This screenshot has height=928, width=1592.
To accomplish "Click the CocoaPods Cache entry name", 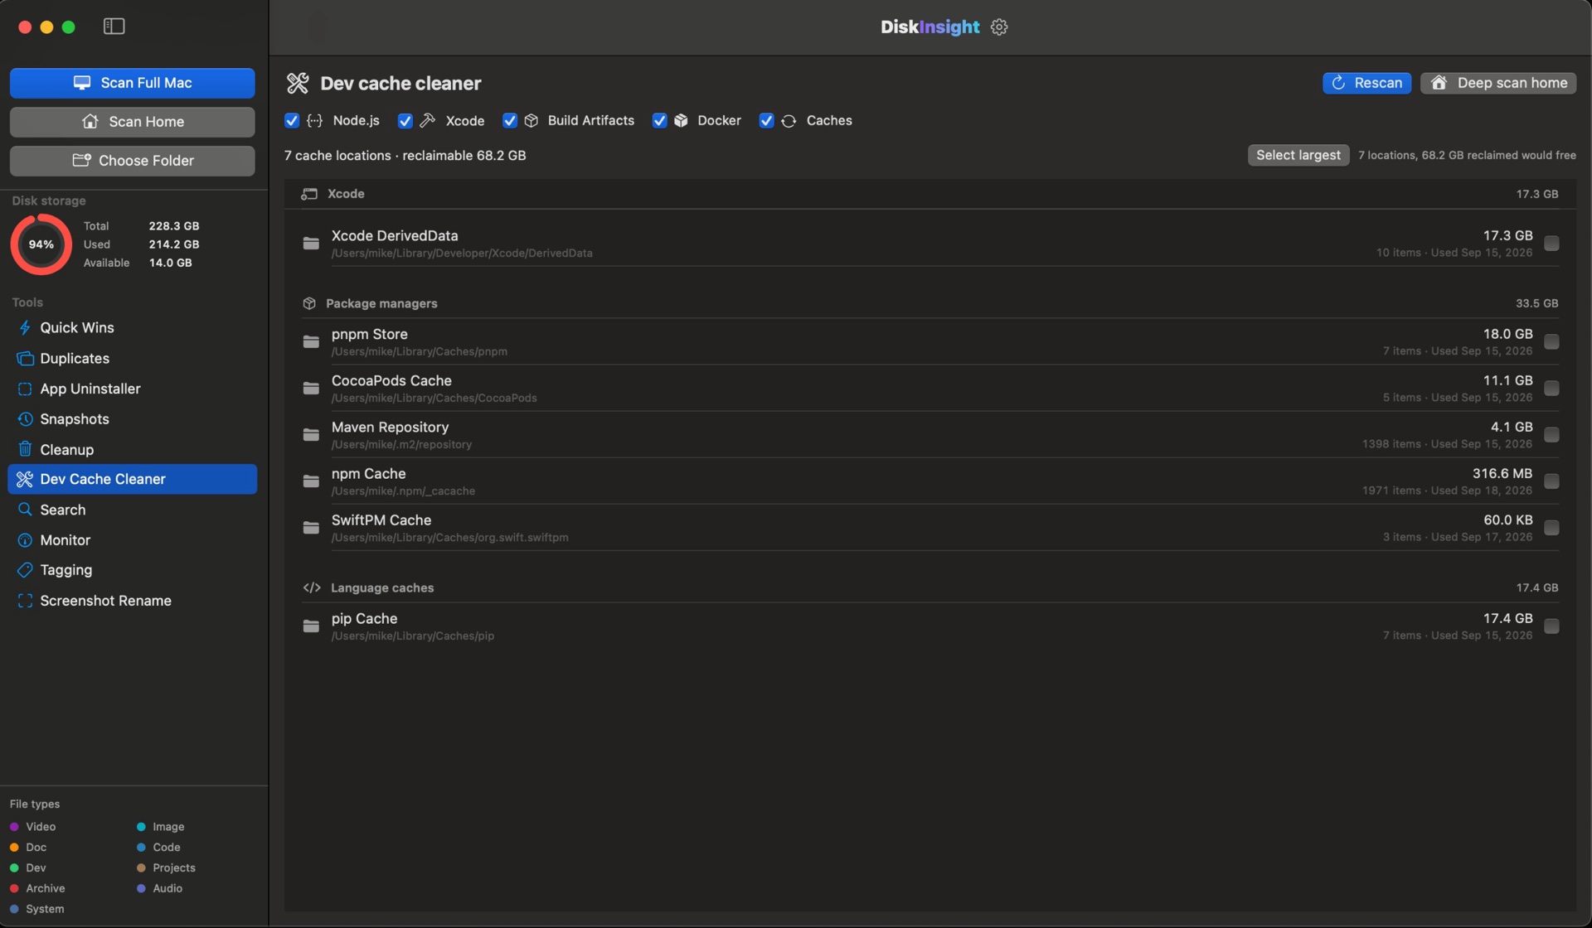I will pyautogui.click(x=391, y=380).
